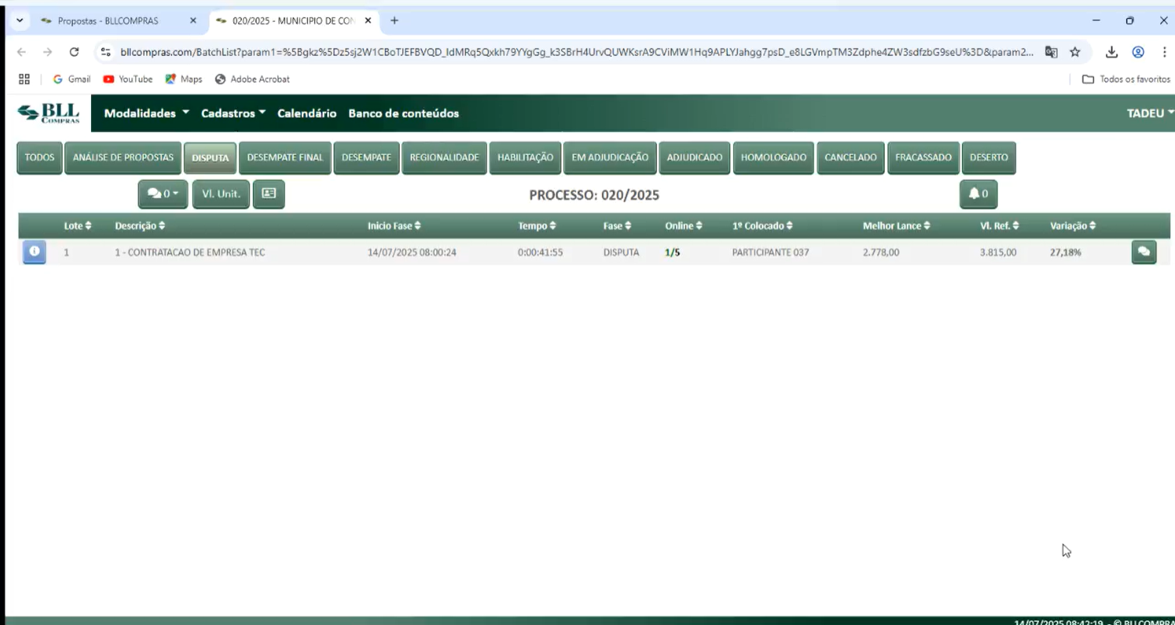Viewport: 1175px width, 625px height.
Task: Open the TADEU user menu
Action: (1149, 113)
